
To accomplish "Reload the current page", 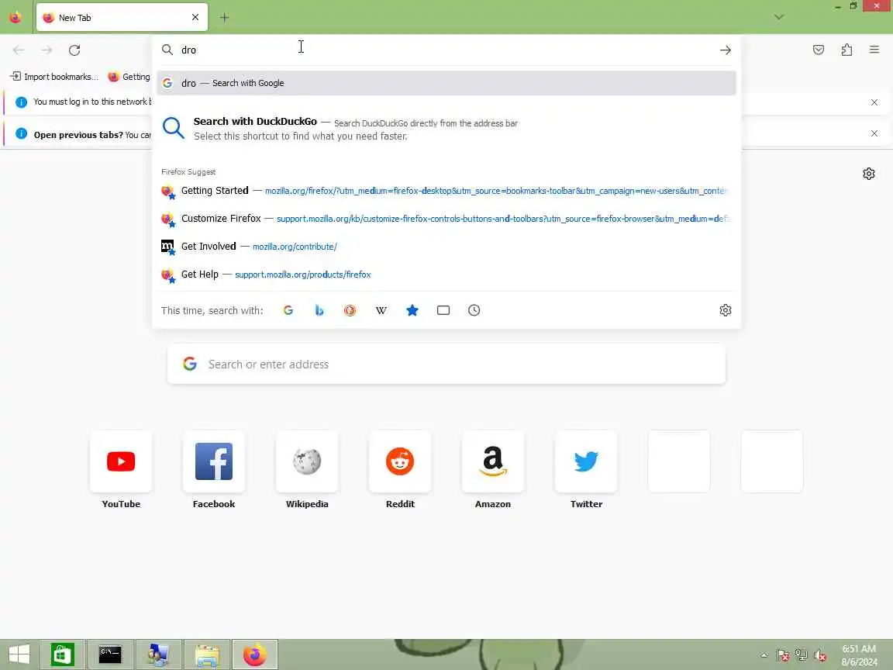I will point(74,50).
